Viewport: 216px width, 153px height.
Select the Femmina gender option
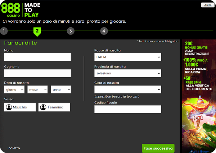point(54,107)
